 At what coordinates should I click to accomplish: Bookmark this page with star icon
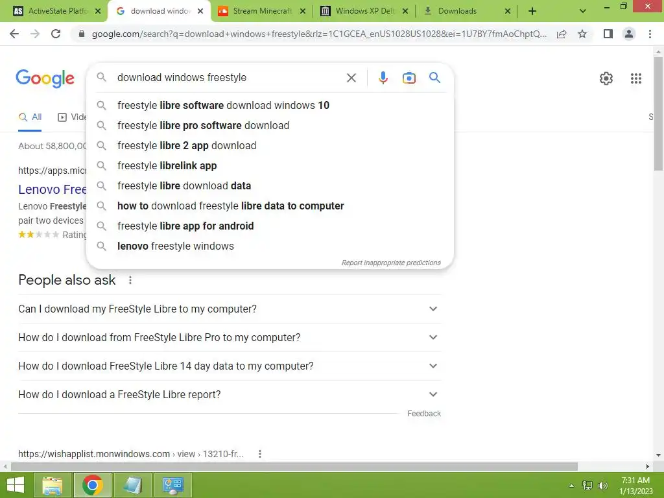[x=582, y=34]
